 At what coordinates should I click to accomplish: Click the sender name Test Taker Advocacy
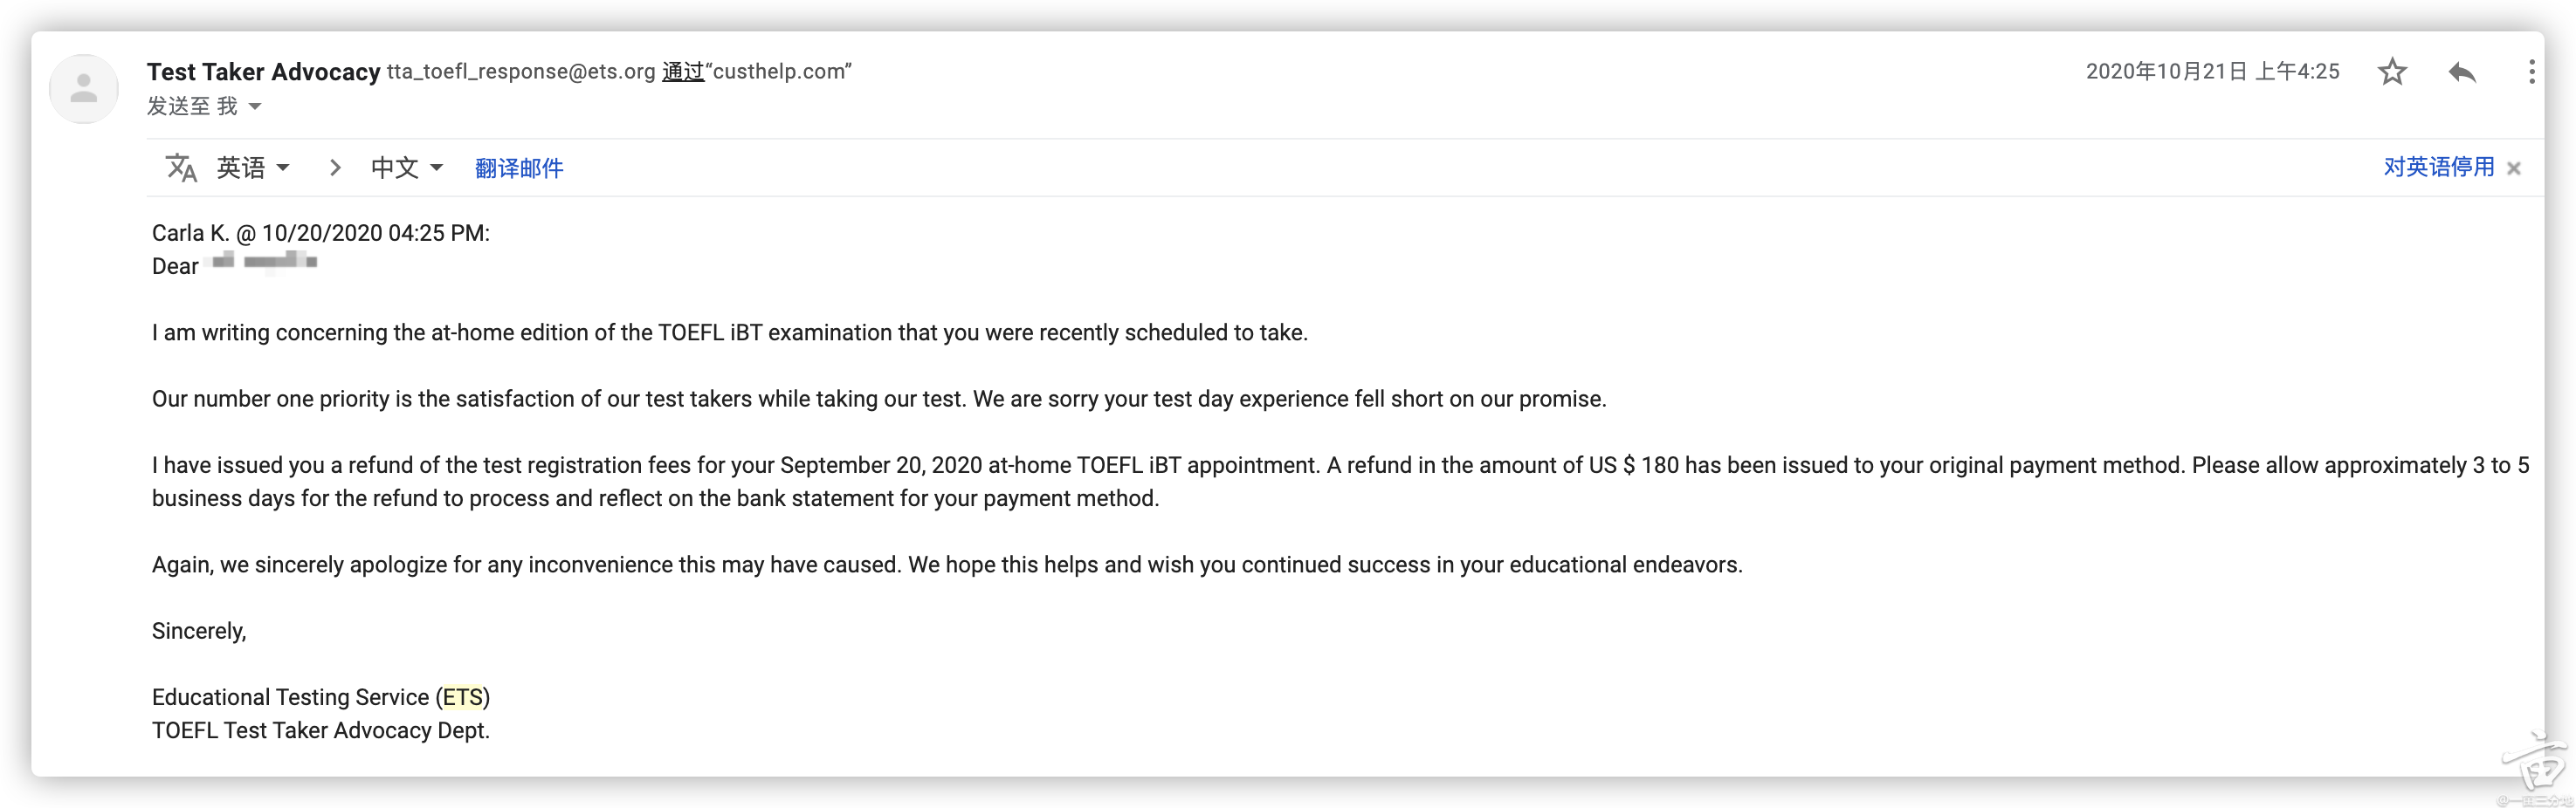tap(263, 72)
